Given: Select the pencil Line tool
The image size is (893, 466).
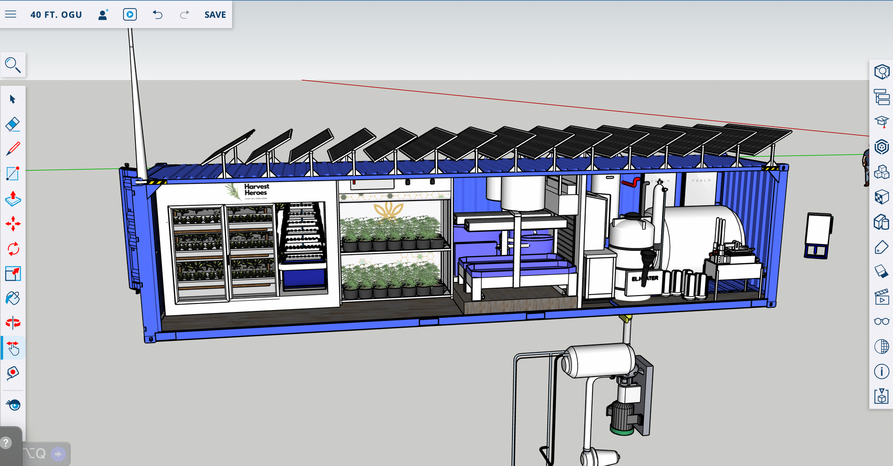Looking at the screenshot, I should [13, 149].
